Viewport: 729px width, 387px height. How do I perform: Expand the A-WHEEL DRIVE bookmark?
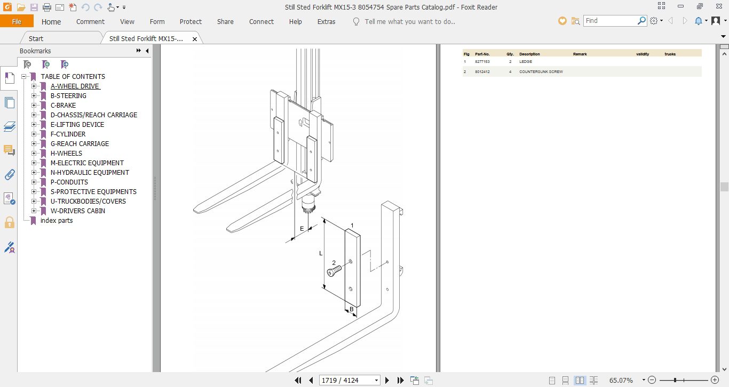pyautogui.click(x=34, y=86)
